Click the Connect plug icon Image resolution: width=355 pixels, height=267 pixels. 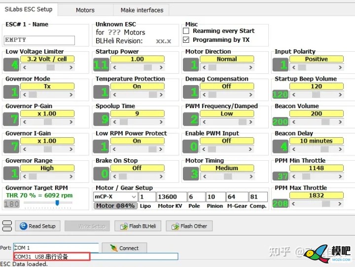pos(114,248)
